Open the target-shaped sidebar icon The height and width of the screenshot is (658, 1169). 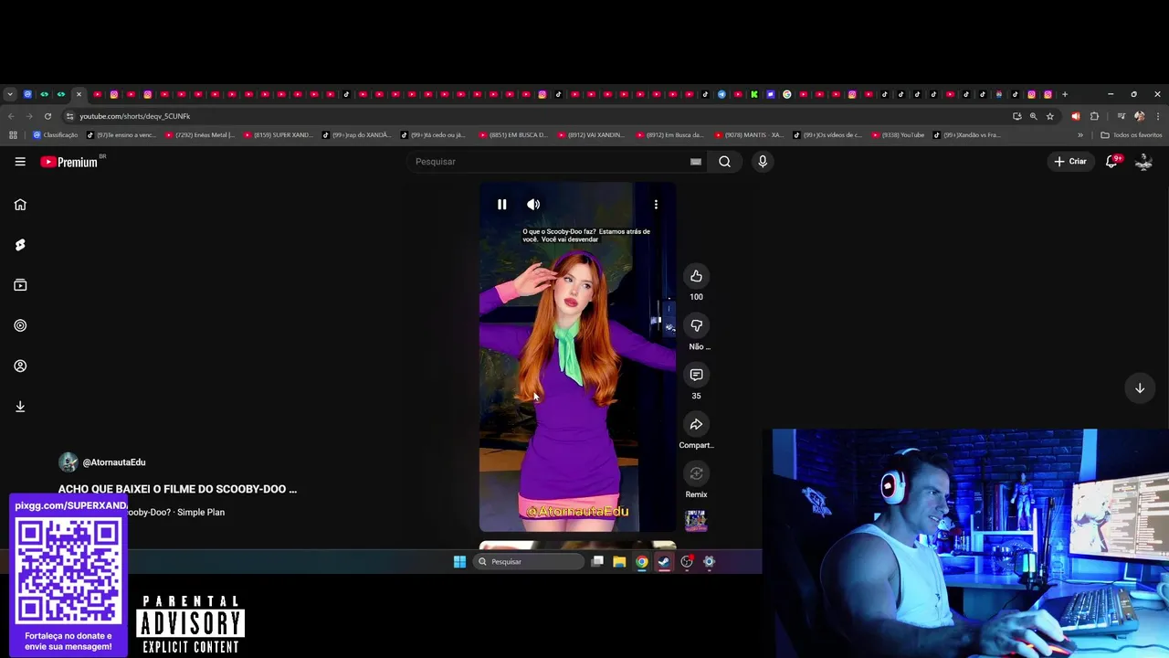20,325
